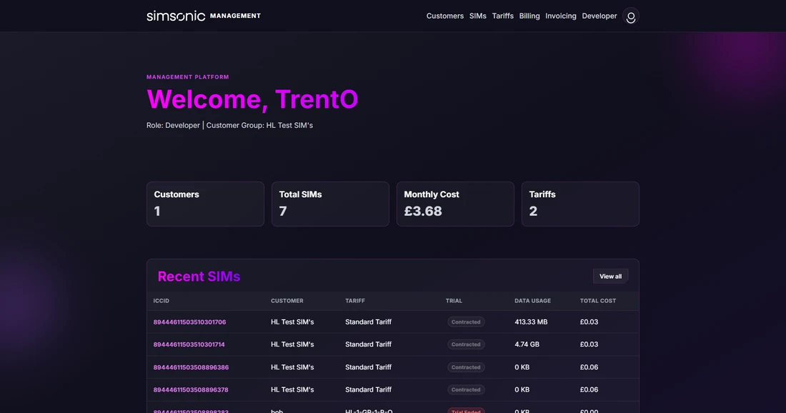Open SIM ICCID 8944461150351030​1706
786x413 pixels.
pos(189,322)
